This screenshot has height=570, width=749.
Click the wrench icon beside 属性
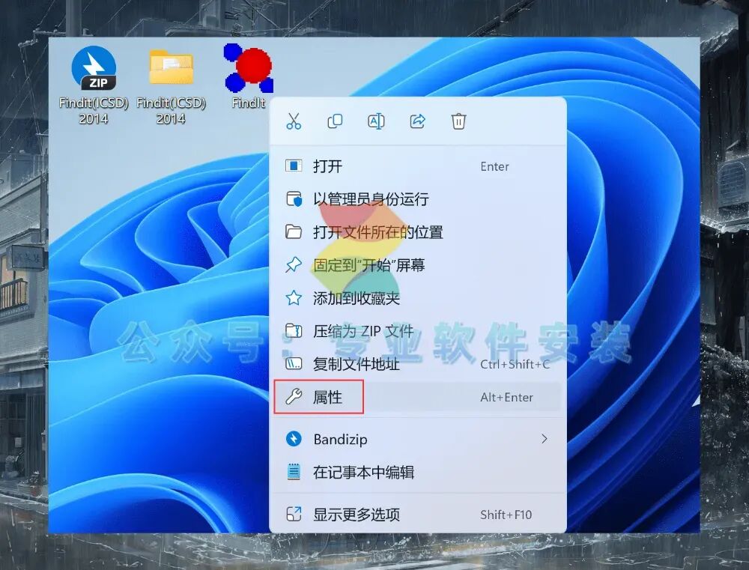tap(294, 396)
